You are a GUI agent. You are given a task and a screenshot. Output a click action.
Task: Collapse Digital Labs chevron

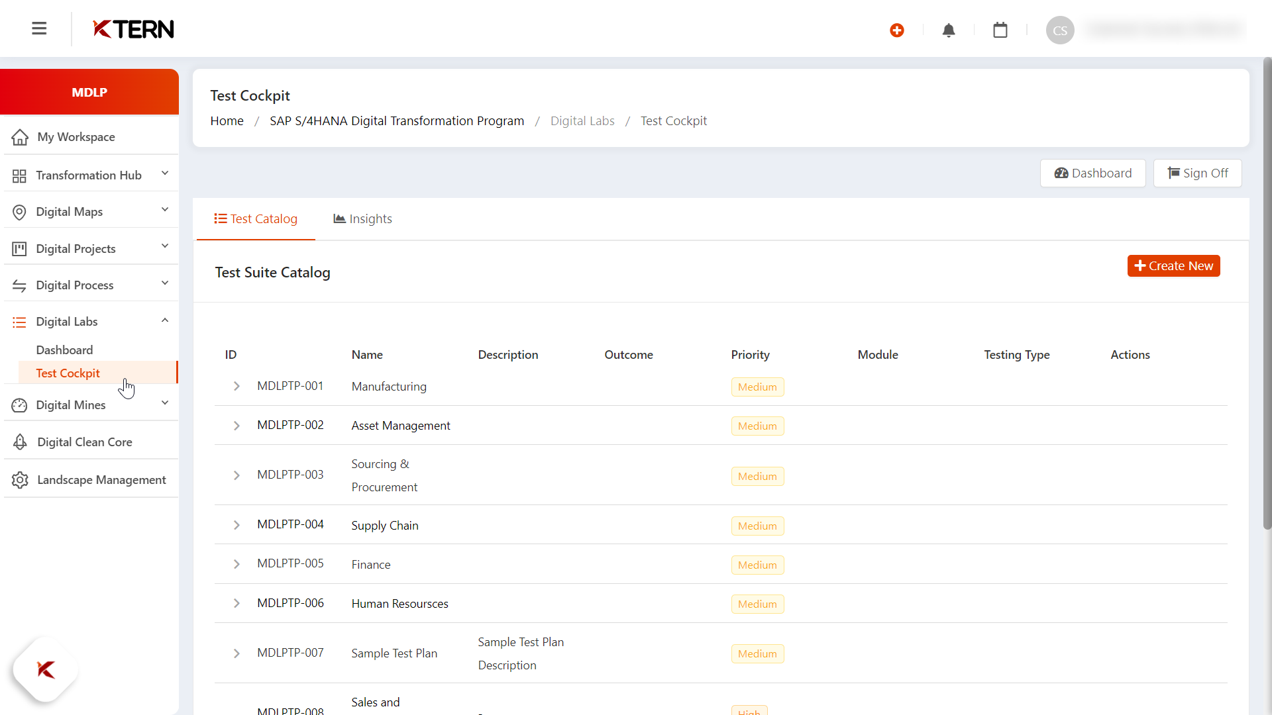(x=165, y=320)
